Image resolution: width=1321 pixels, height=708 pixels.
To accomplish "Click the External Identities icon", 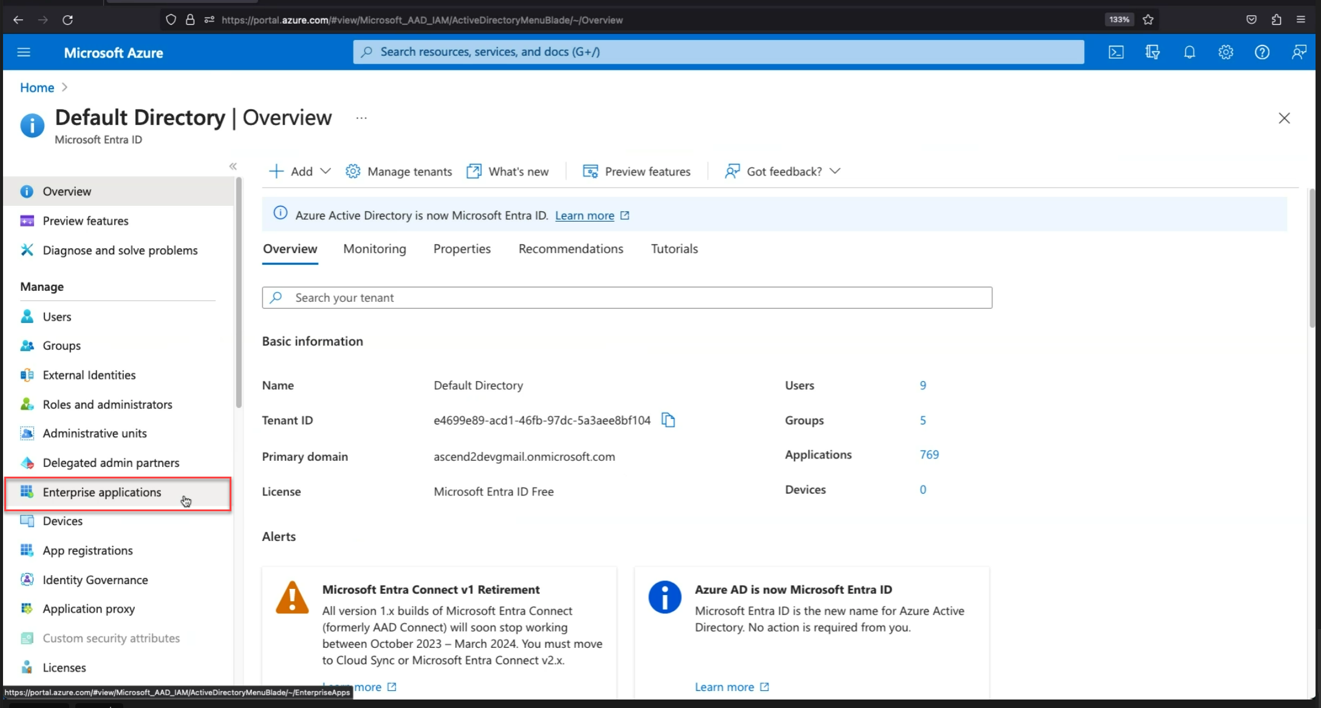I will click(27, 375).
